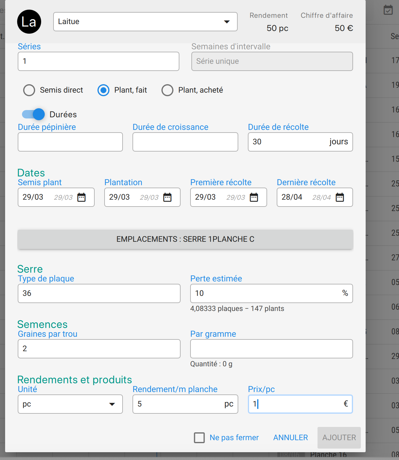Image resolution: width=399 pixels, height=460 pixels.
Task: Click the Laitue crop avatar icon
Action: point(29,22)
